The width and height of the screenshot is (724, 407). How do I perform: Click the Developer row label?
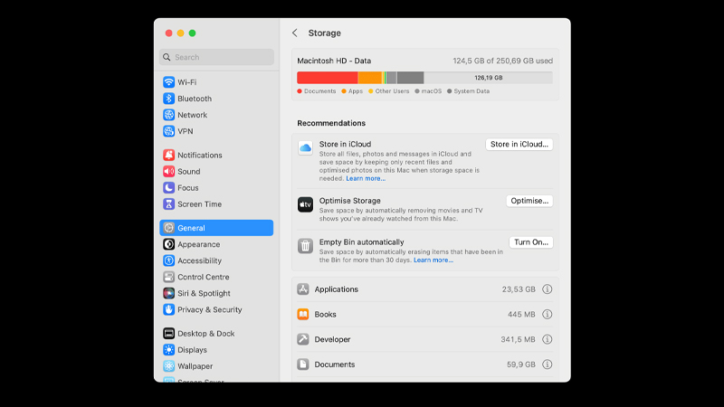click(x=332, y=339)
